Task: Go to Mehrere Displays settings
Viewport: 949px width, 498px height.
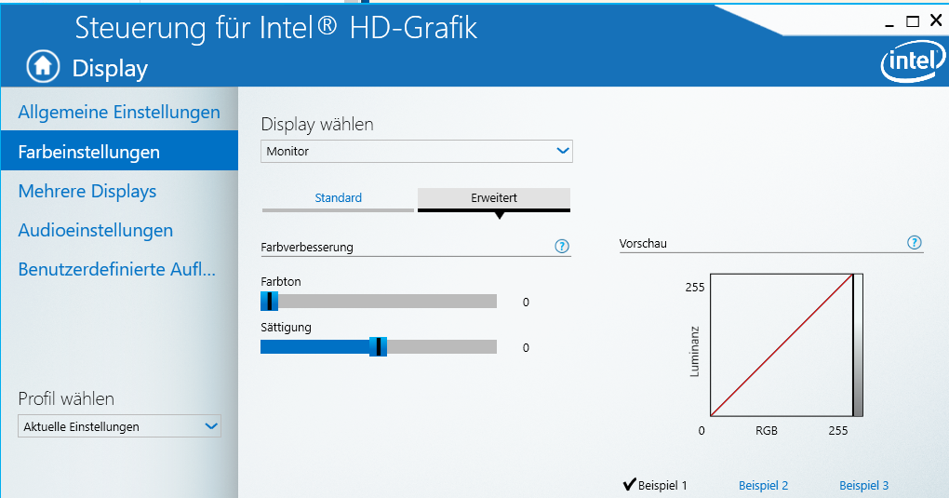Action: (x=87, y=191)
